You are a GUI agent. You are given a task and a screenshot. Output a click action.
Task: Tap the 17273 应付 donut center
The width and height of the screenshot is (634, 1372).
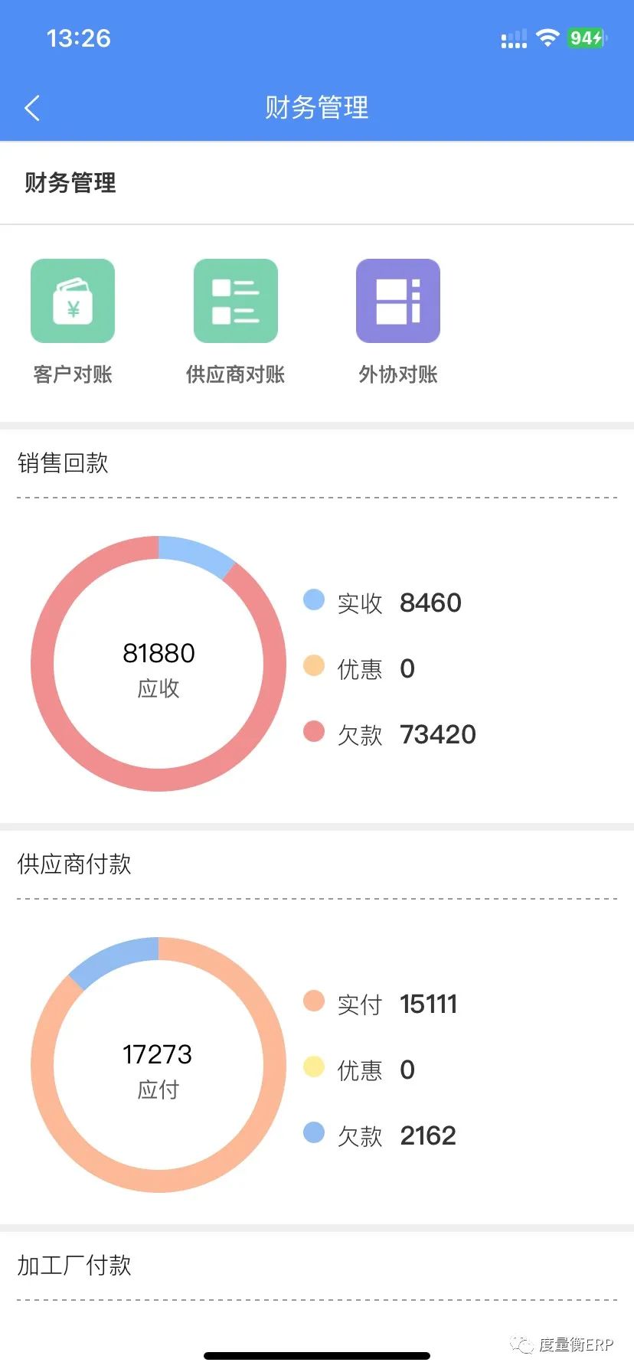pyautogui.click(x=158, y=1070)
